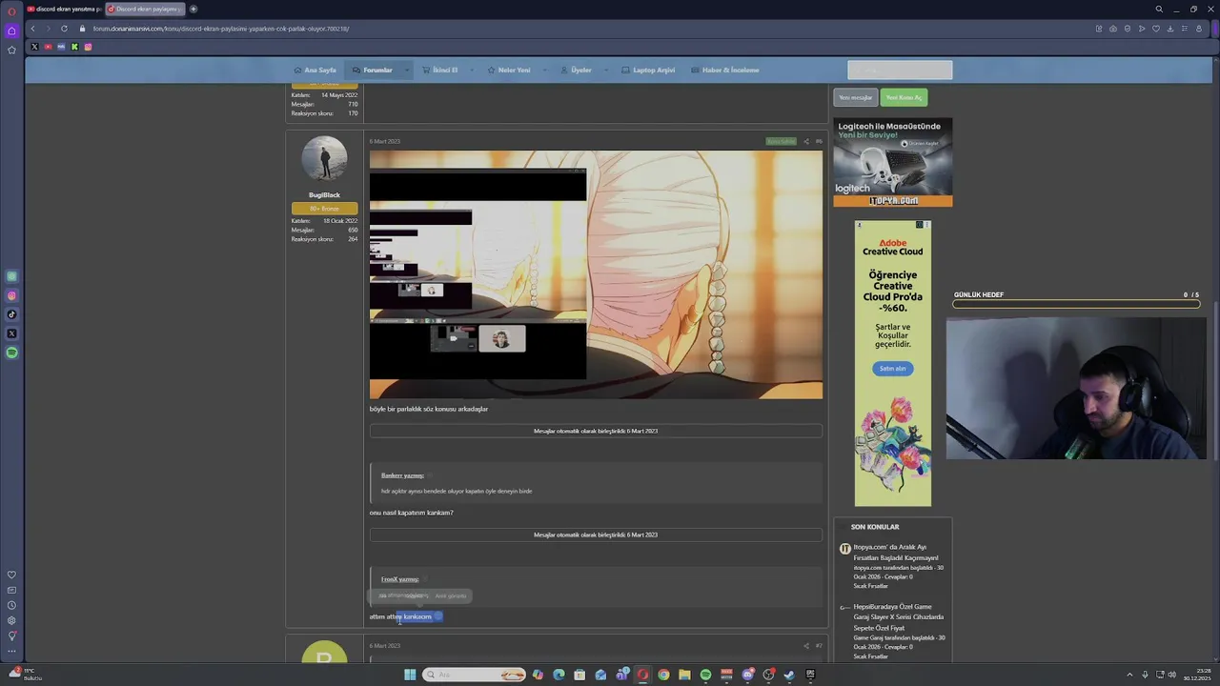
Task: Click the green Yeni Konu Aç button
Action: (904, 97)
